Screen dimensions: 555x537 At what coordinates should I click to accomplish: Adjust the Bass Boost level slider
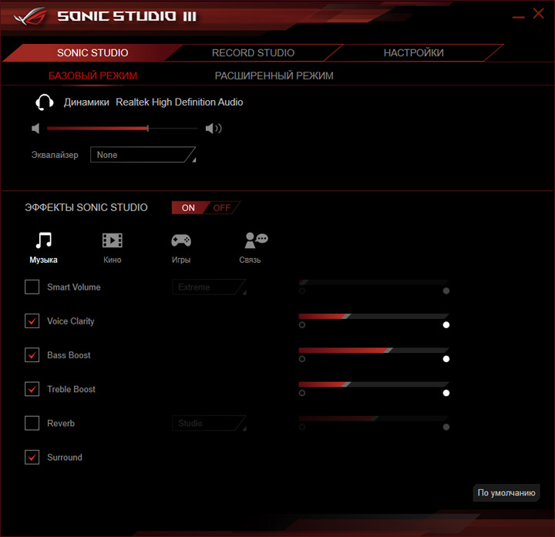tap(374, 350)
